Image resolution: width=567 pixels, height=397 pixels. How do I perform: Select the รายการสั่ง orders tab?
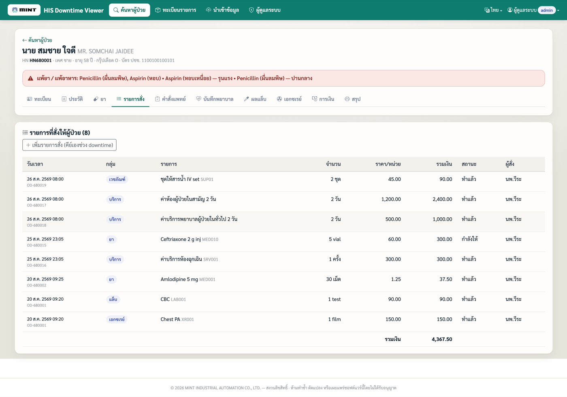point(130,99)
